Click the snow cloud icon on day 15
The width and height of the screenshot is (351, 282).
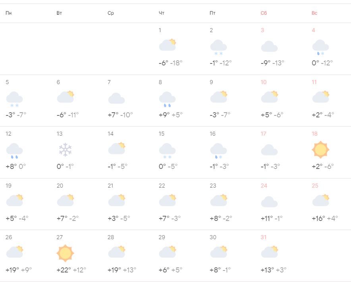167,151
